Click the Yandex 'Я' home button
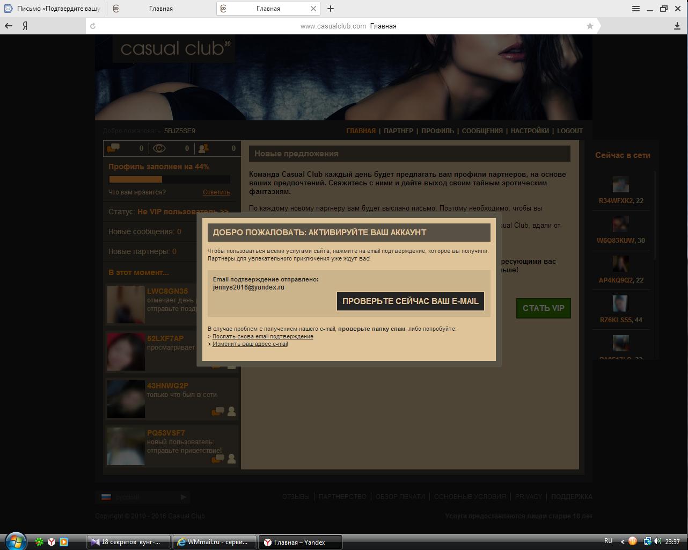The height and width of the screenshot is (550, 688). point(25,26)
